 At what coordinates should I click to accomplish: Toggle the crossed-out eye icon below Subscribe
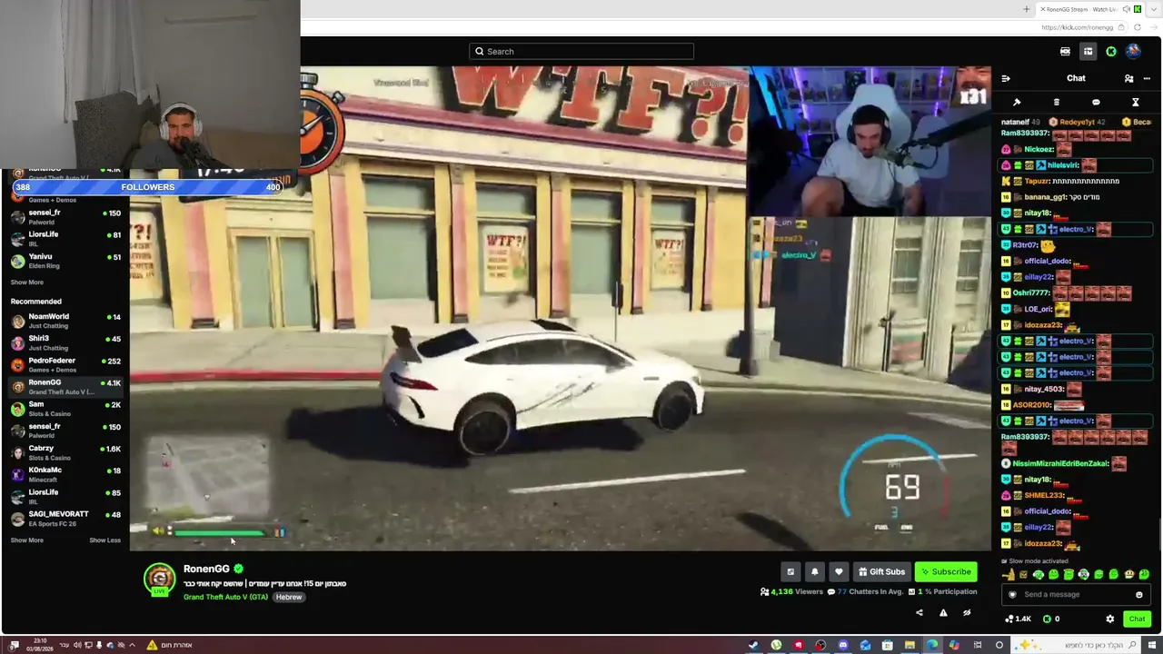(x=967, y=612)
